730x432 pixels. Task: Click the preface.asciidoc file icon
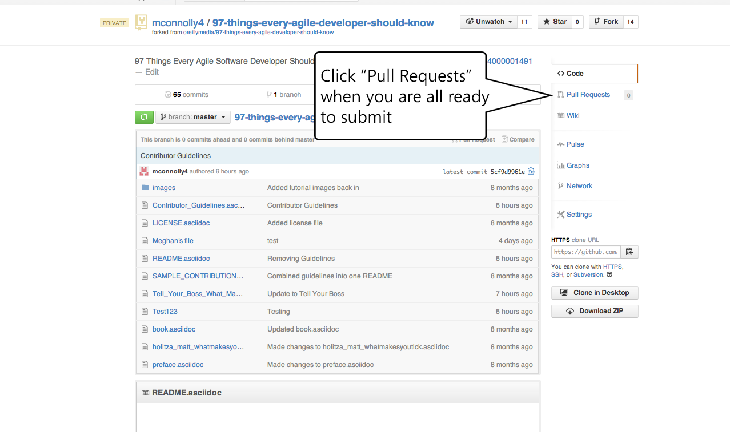point(145,365)
